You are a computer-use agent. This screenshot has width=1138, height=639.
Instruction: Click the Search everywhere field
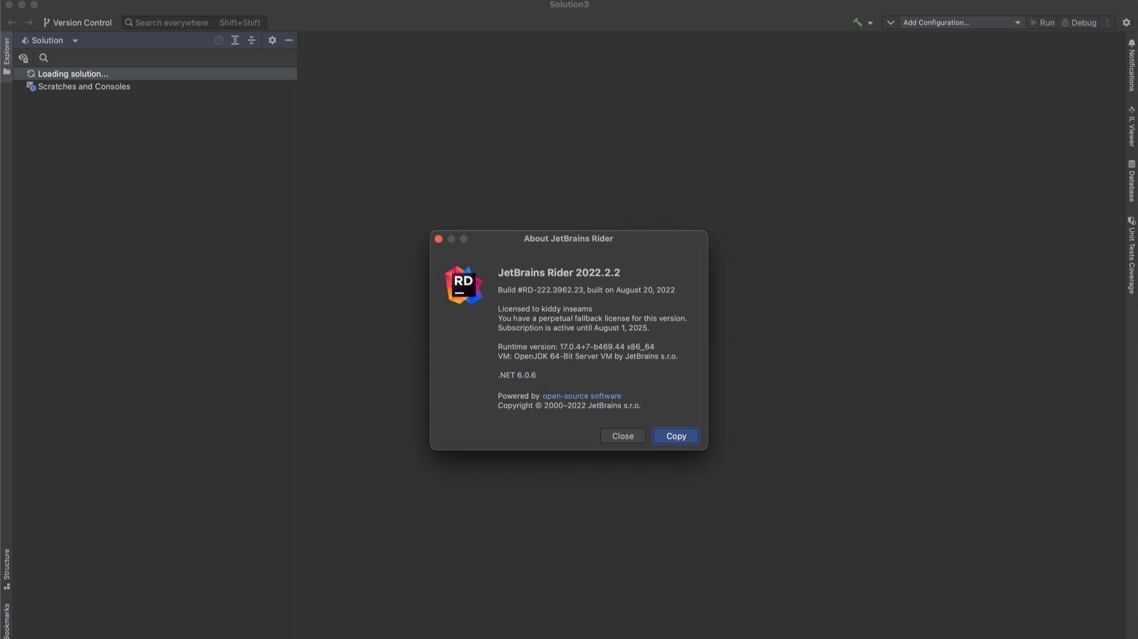(x=194, y=23)
